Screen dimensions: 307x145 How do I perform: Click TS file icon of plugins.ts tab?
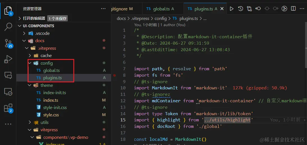point(190,9)
